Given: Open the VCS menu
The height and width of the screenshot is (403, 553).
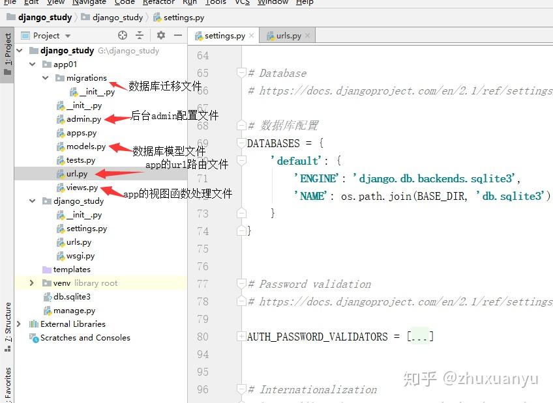Looking at the screenshot, I should [x=242, y=3].
